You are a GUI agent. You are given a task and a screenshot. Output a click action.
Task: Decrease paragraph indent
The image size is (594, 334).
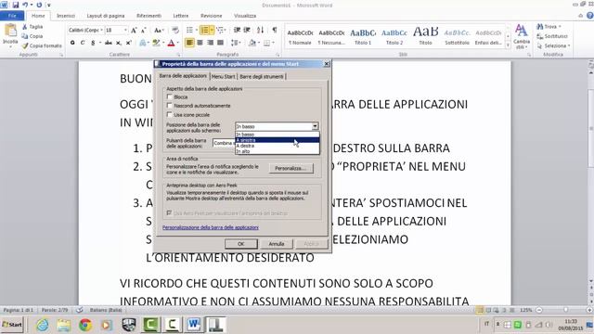tap(238, 30)
